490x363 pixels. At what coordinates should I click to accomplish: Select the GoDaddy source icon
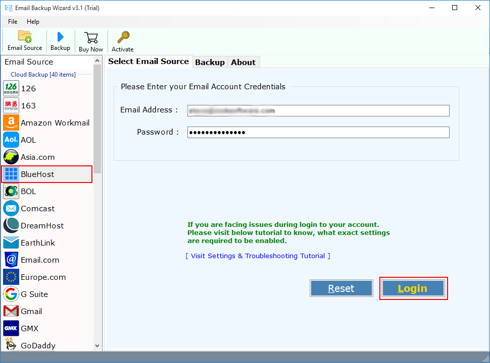[11, 344]
